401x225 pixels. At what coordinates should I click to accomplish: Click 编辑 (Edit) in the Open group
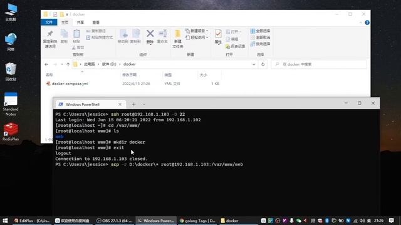pos(232,39)
